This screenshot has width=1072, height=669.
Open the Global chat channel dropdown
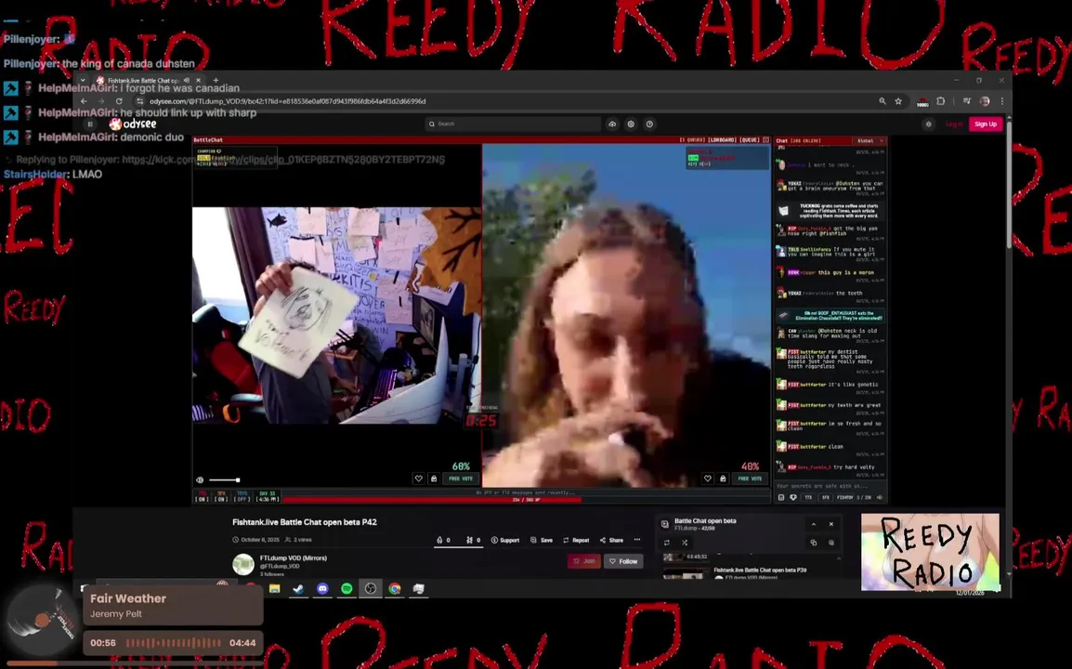click(869, 141)
